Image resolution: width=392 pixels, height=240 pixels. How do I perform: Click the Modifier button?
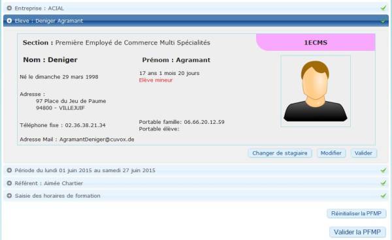click(331, 153)
